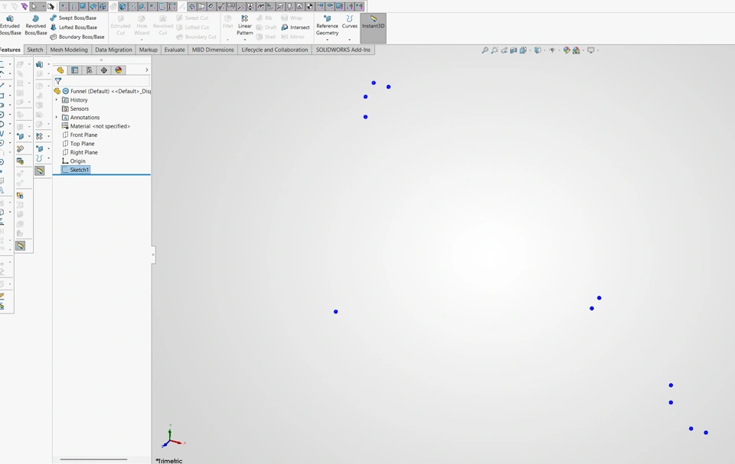This screenshot has width=735, height=464.
Task: Open the SOLIDWORKS Add-Ins tab
Action: [343, 50]
